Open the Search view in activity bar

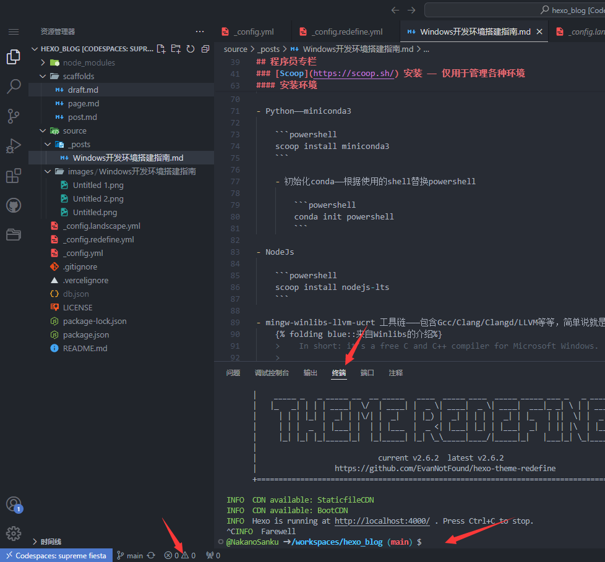(14, 87)
